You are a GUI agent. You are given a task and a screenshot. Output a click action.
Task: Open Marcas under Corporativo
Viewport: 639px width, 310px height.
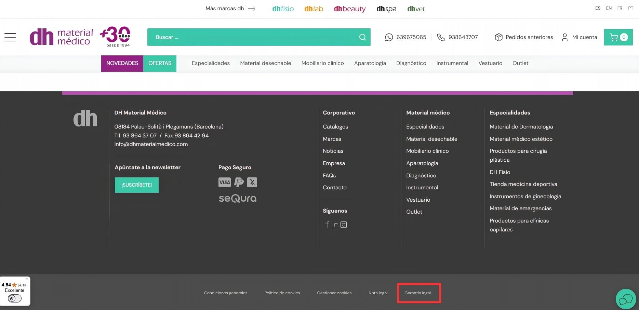point(332,139)
